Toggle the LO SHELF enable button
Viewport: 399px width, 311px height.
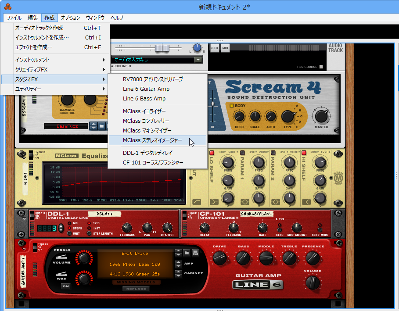pos(212,153)
